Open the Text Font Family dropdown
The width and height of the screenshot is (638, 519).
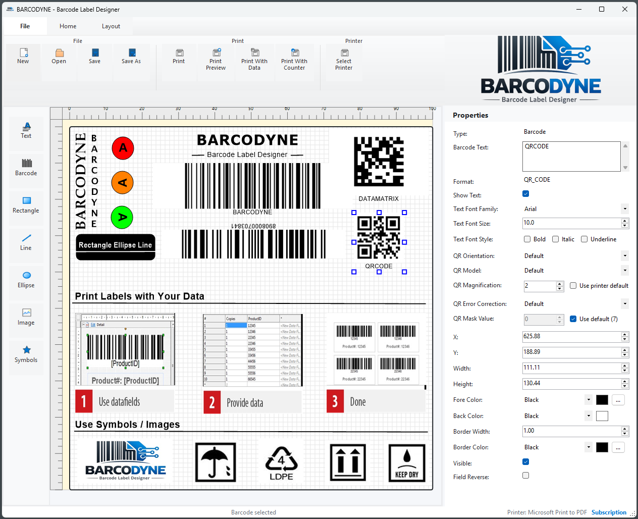click(x=625, y=209)
